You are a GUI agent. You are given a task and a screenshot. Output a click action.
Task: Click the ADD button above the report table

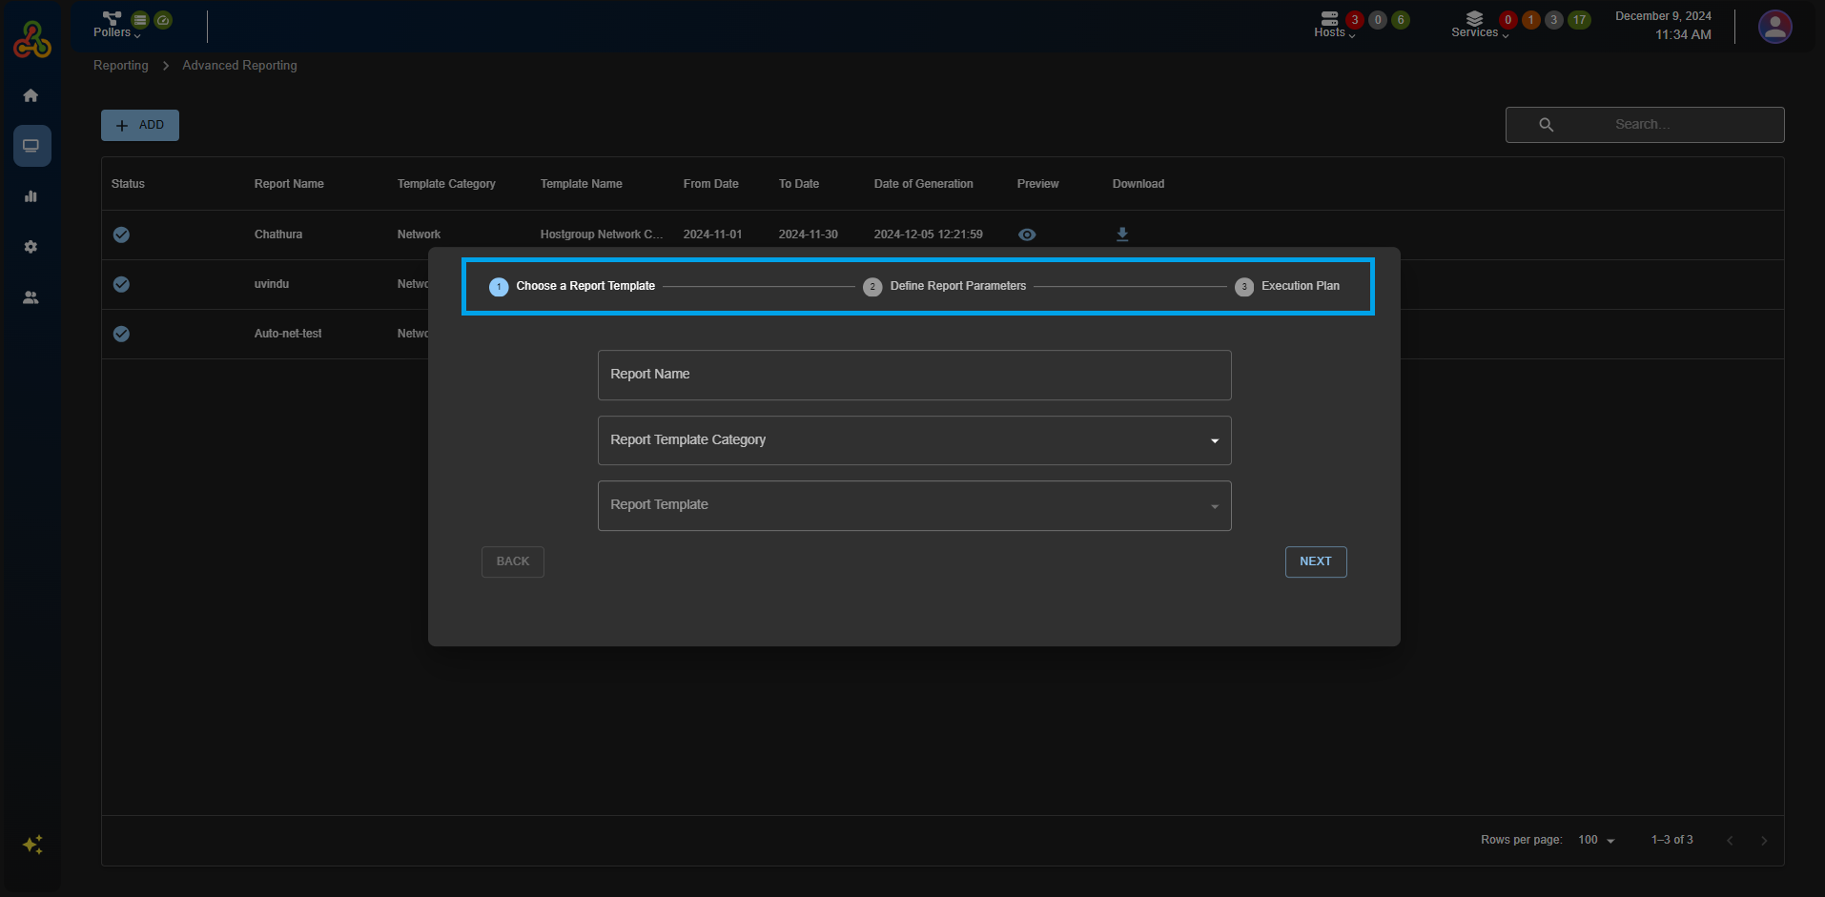click(139, 124)
